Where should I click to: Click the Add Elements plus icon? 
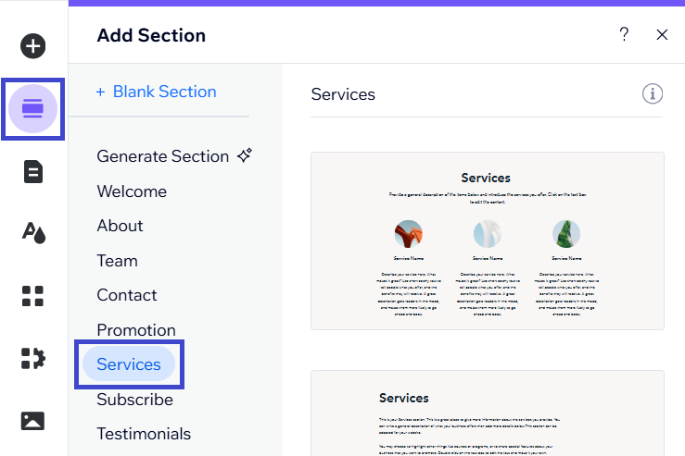[x=33, y=45]
